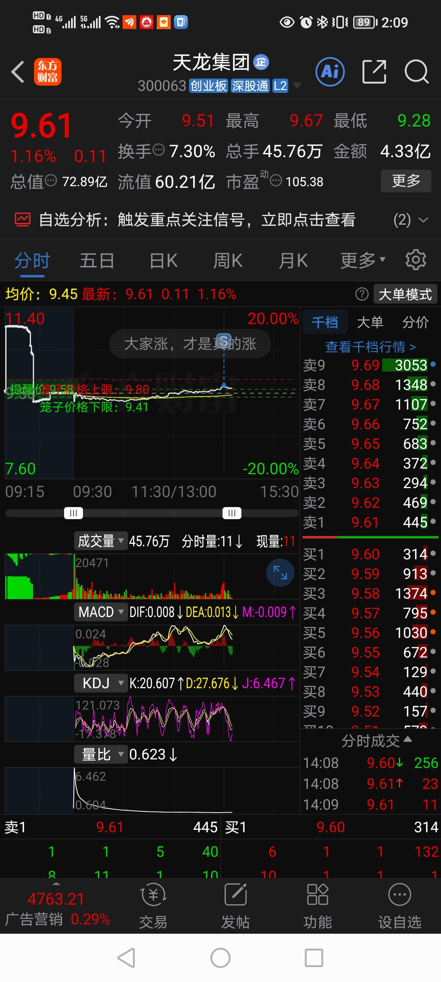The image size is (441, 982).
Task: Open the 功能 functions icon
Action: point(318,894)
